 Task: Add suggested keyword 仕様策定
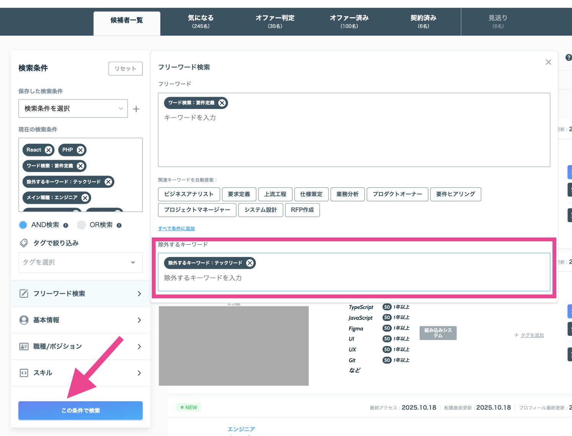pyautogui.click(x=311, y=194)
